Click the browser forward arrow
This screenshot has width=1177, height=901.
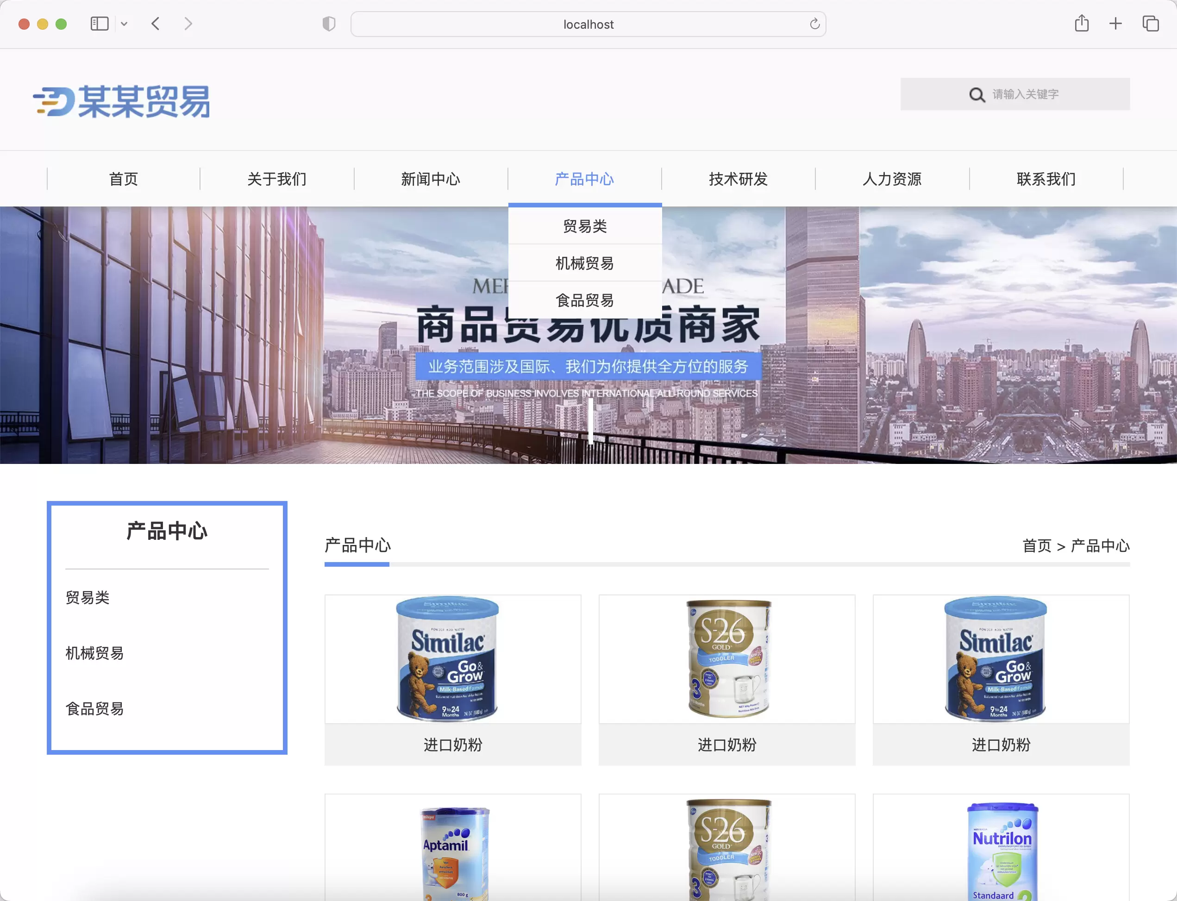(x=188, y=24)
